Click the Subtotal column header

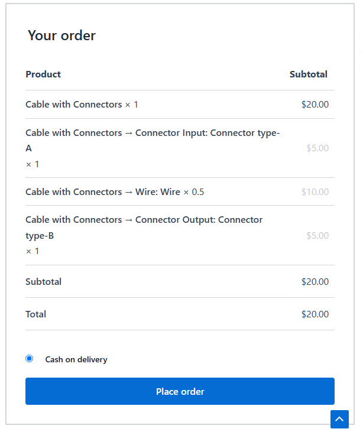pyautogui.click(x=308, y=74)
